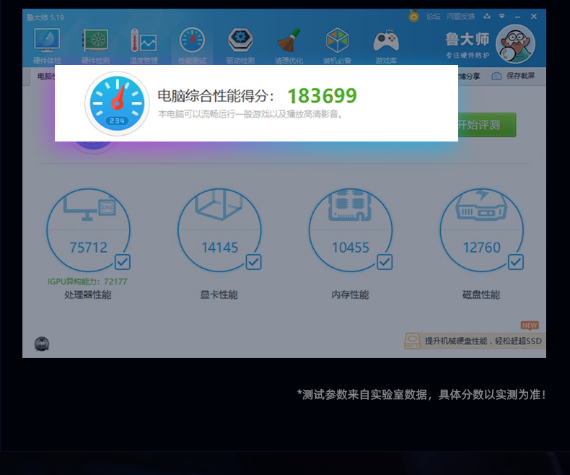Click the hard disk icon in promotion banner
The image size is (570, 475).
coord(412,341)
